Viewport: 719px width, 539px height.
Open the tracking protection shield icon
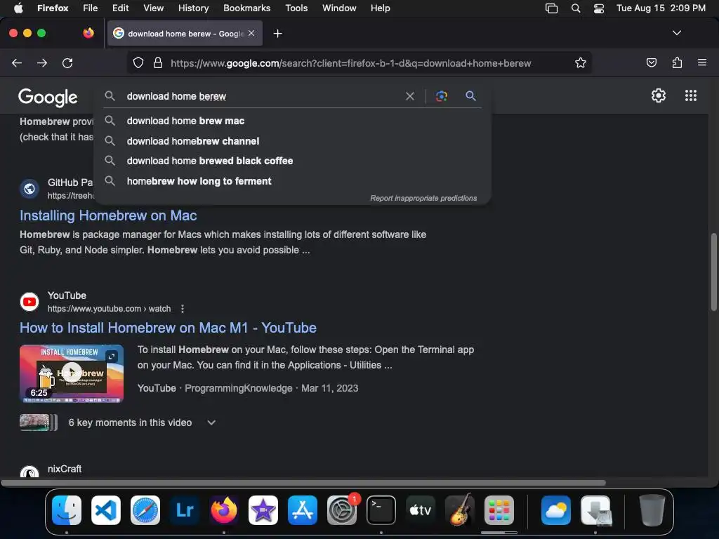(x=138, y=62)
